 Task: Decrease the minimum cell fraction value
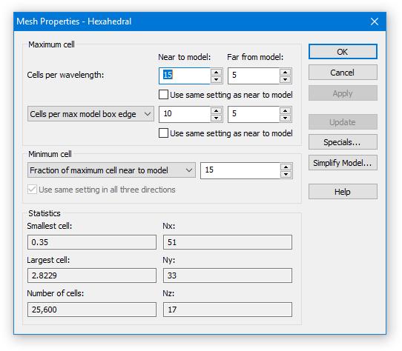pyautogui.click(x=286, y=174)
